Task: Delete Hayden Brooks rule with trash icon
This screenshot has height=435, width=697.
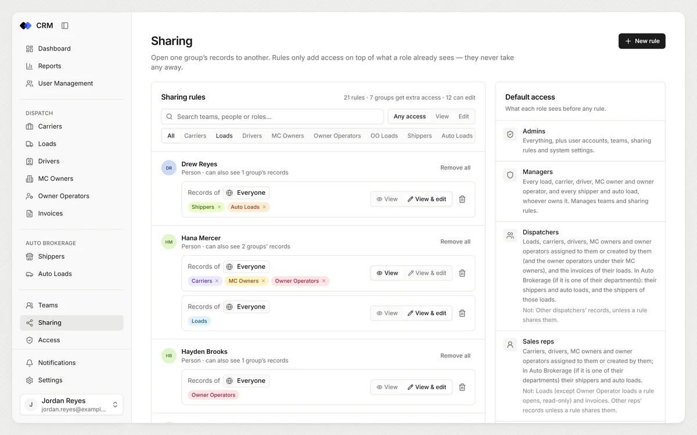Action: tap(462, 387)
